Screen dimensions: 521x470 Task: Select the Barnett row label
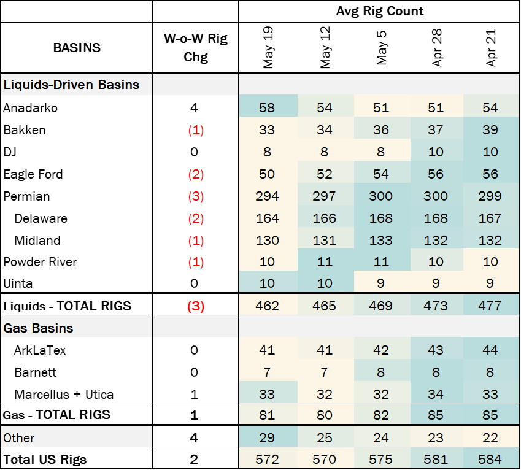(x=35, y=372)
